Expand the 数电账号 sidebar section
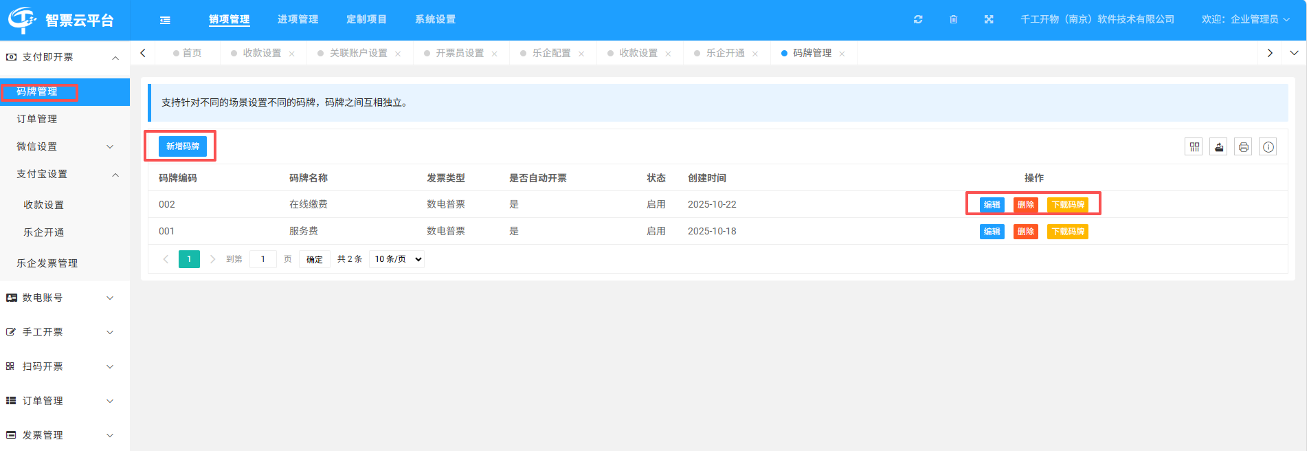 tap(65, 298)
